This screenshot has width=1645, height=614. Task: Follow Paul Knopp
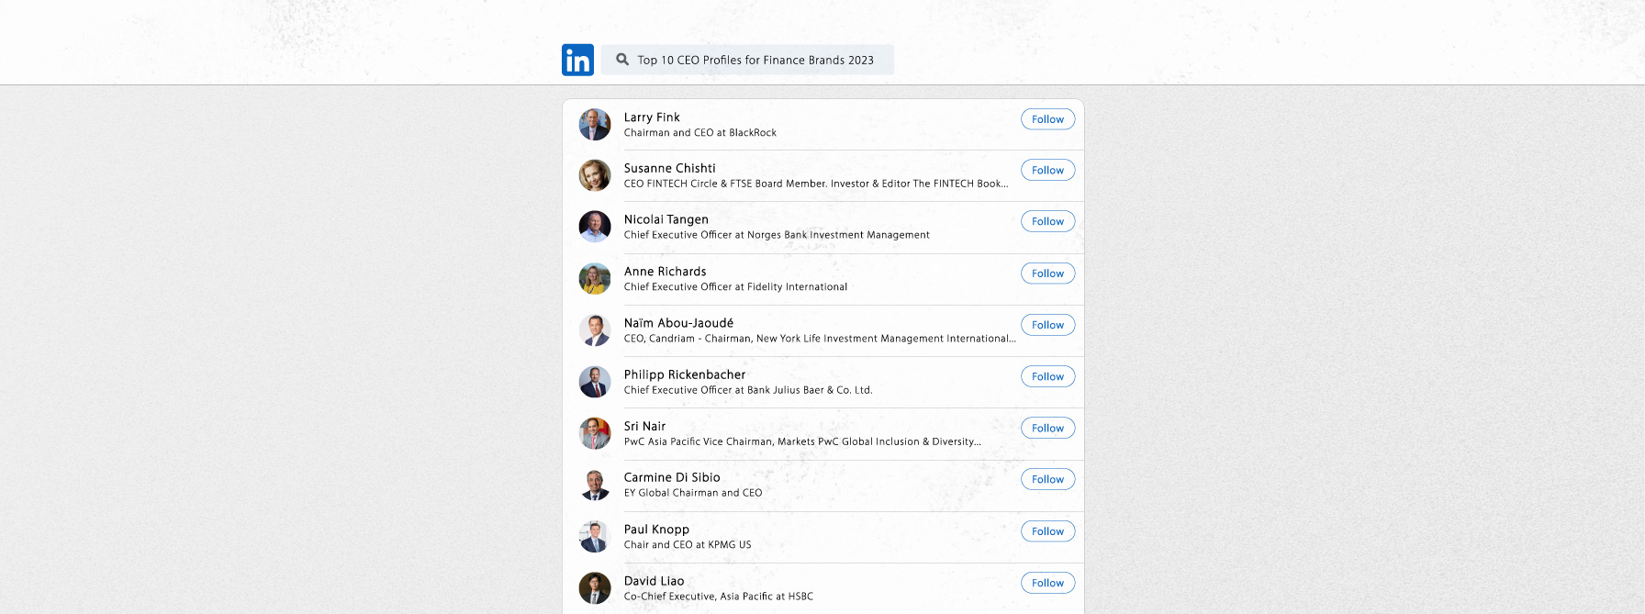coord(1047,531)
